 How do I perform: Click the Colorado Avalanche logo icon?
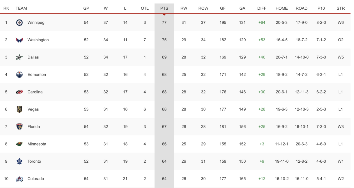coord(19,179)
